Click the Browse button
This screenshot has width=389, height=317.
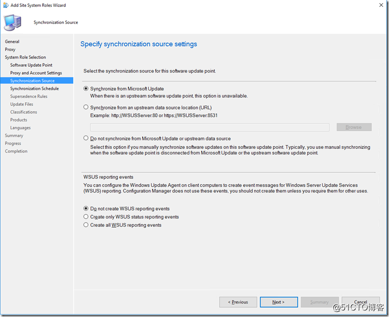pos(354,127)
